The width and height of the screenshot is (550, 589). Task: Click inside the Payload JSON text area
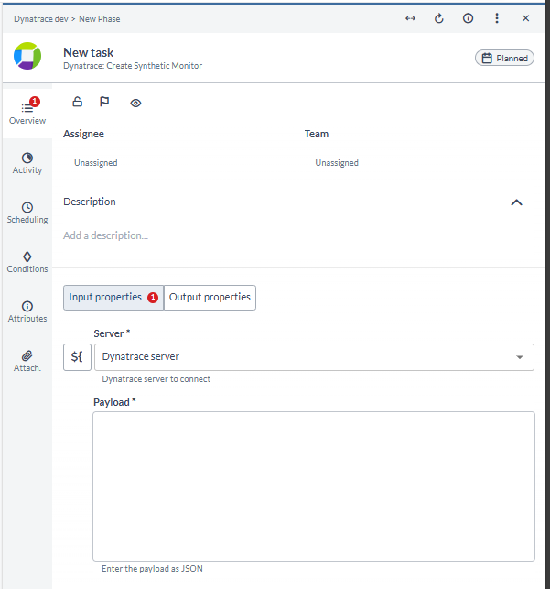pyautogui.click(x=314, y=486)
